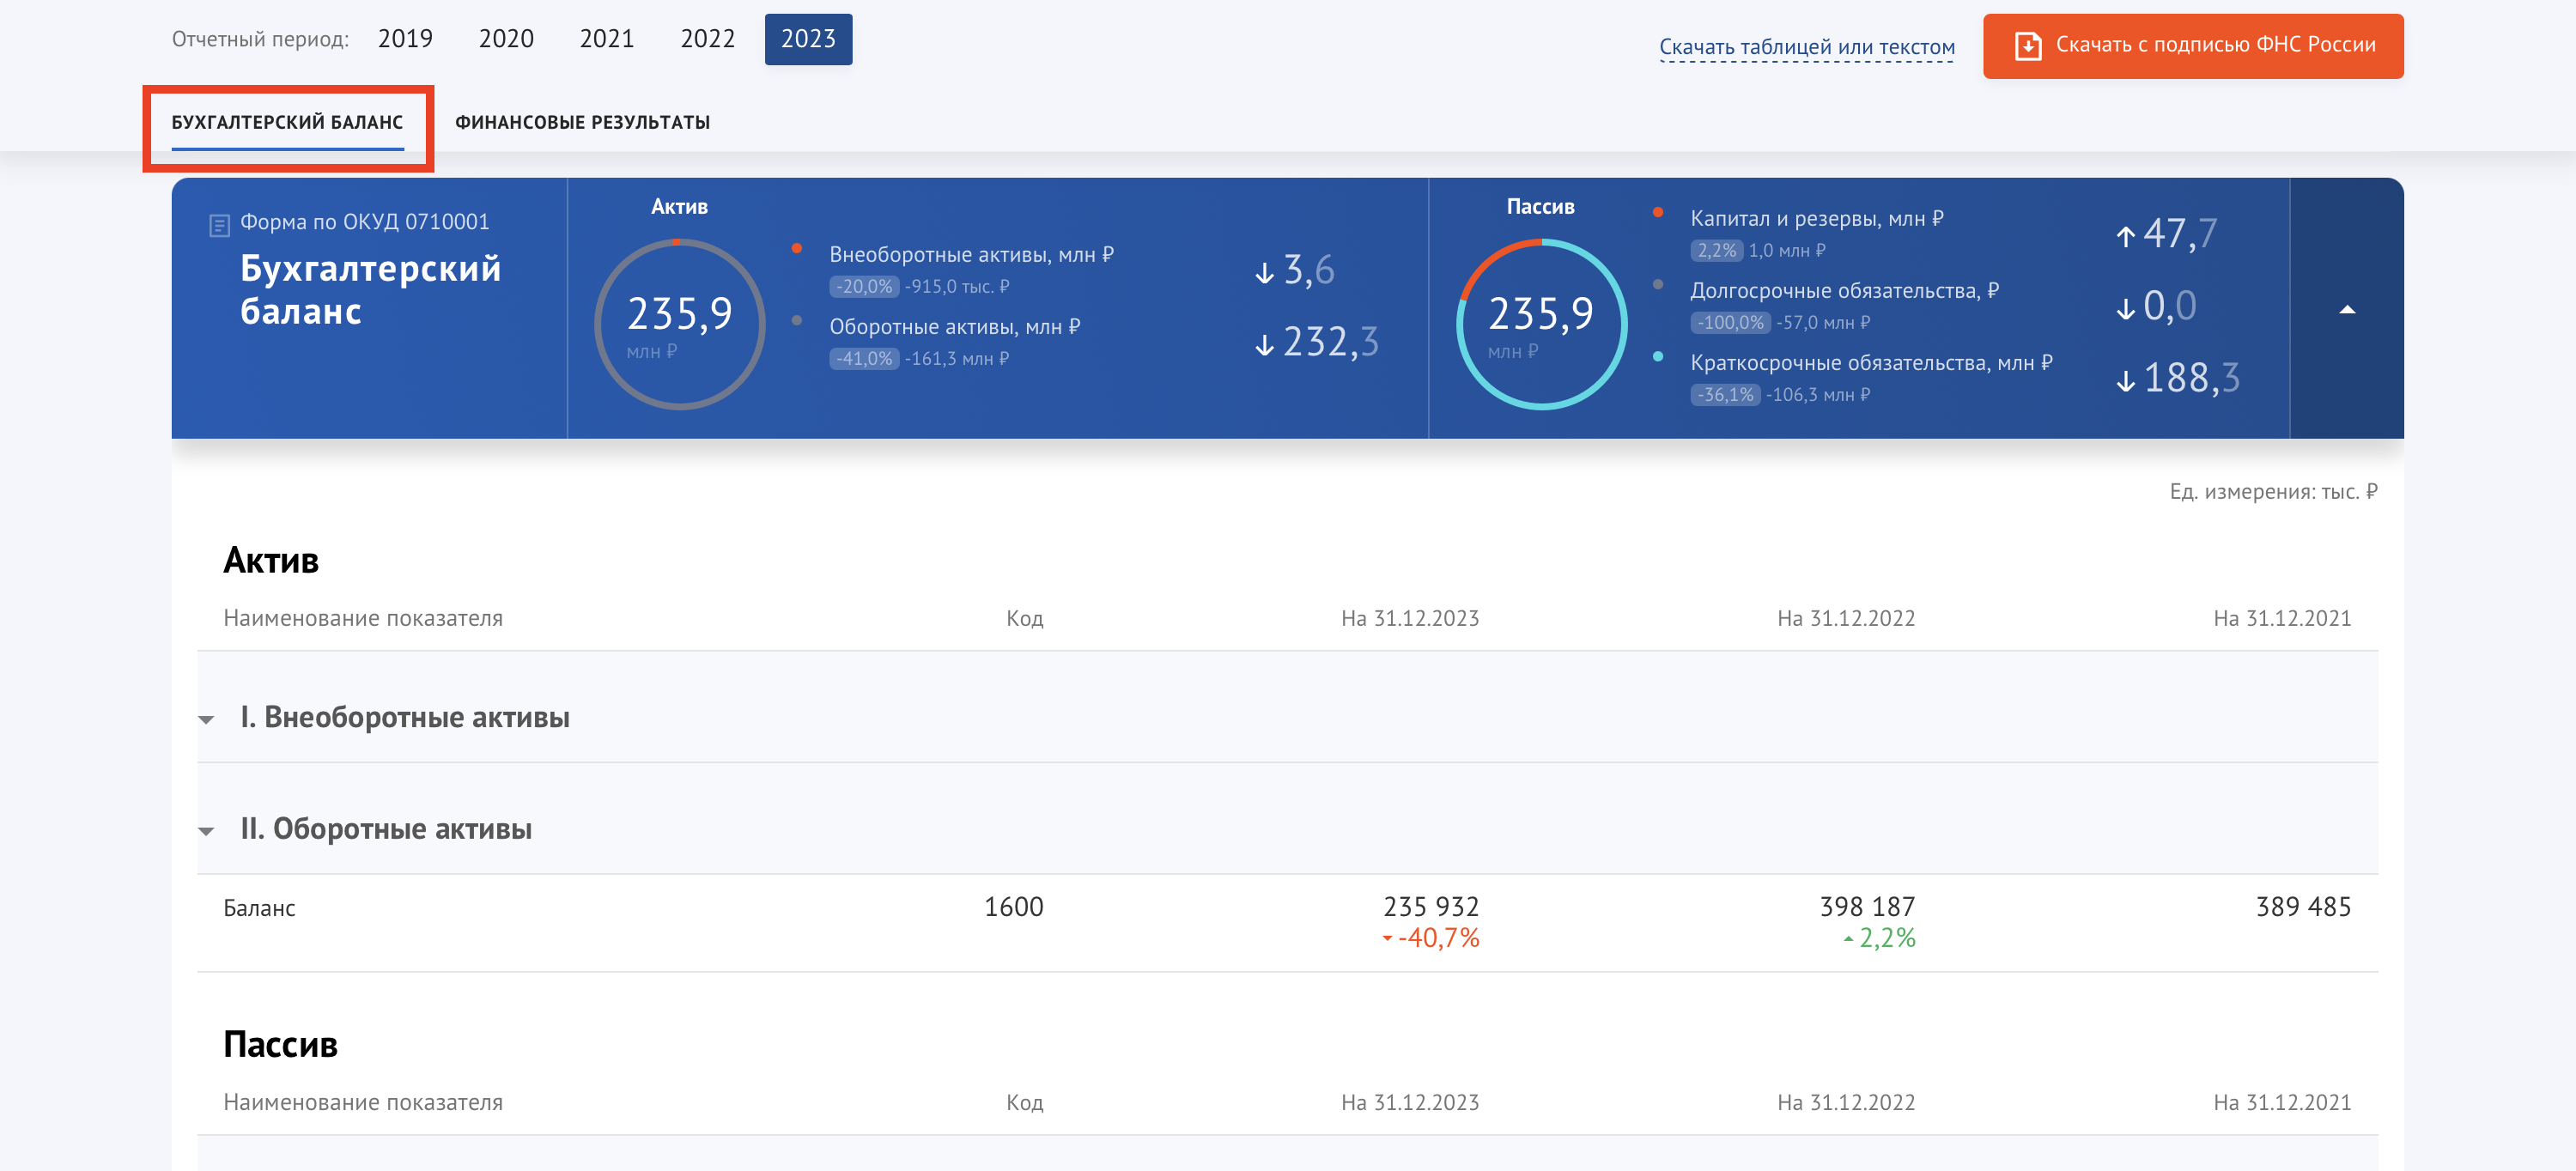Click the download document icon in orange button
Image resolution: width=2576 pixels, height=1171 pixels.
(2027, 46)
